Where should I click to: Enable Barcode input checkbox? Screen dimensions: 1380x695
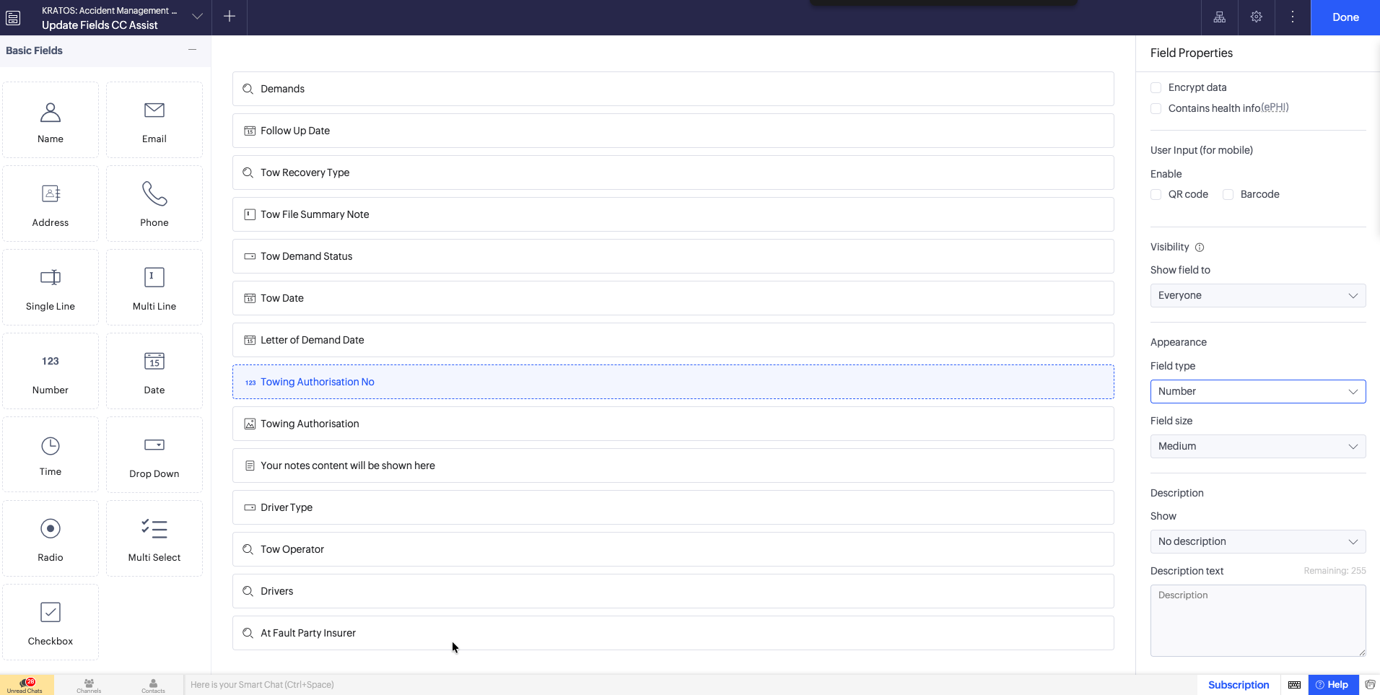1228,194
